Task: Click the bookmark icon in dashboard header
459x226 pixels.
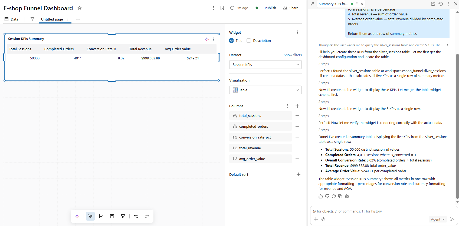Action: [x=222, y=8]
